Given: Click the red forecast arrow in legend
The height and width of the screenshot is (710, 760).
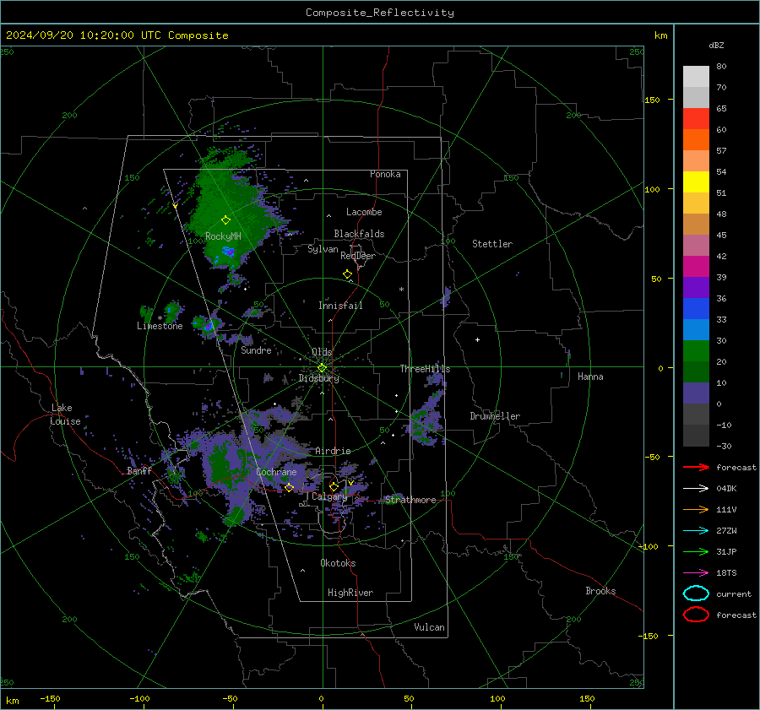Looking at the screenshot, I should tap(696, 467).
